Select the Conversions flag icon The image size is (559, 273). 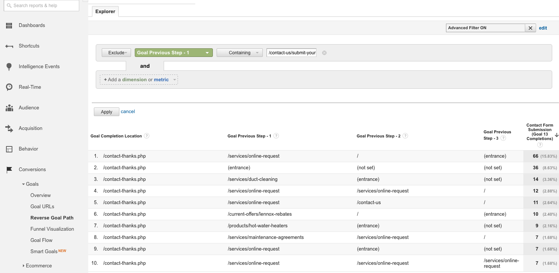point(9,169)
